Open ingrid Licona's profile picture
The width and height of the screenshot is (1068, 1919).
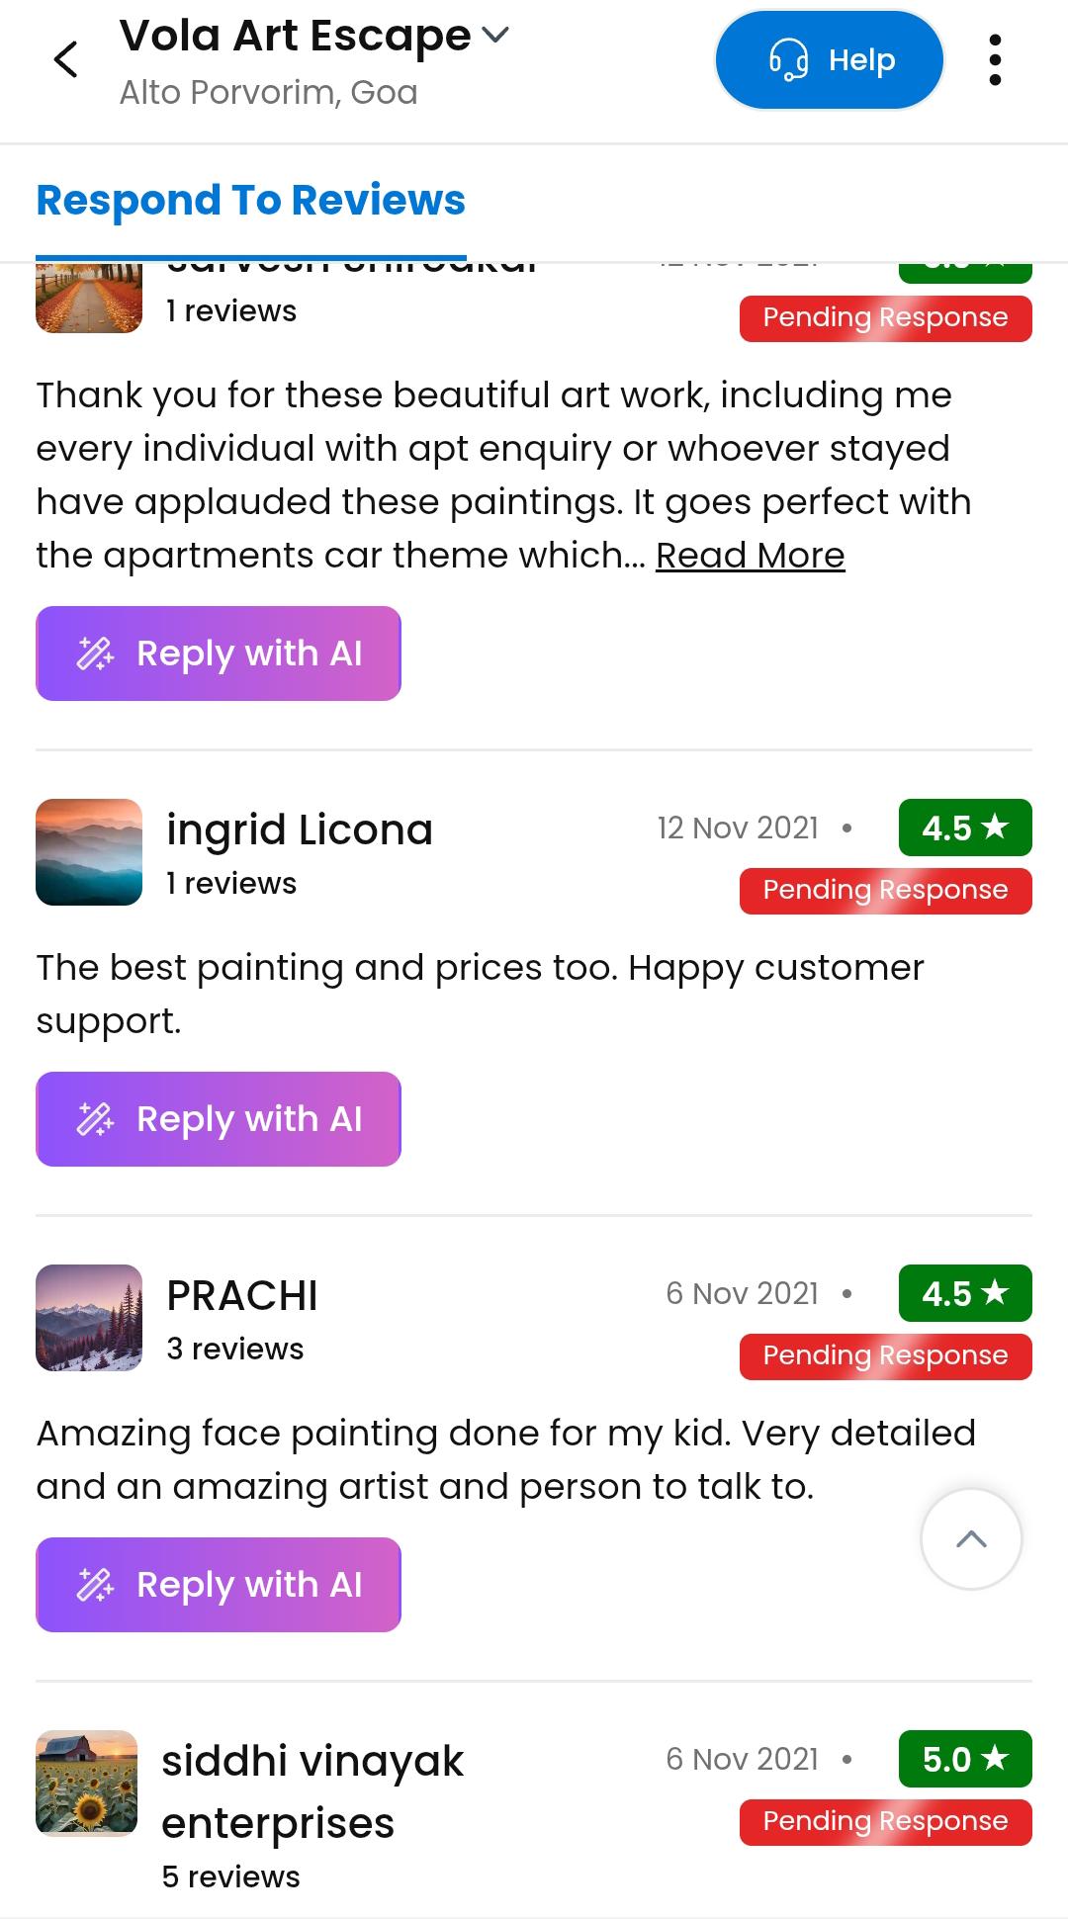[89, 852]
